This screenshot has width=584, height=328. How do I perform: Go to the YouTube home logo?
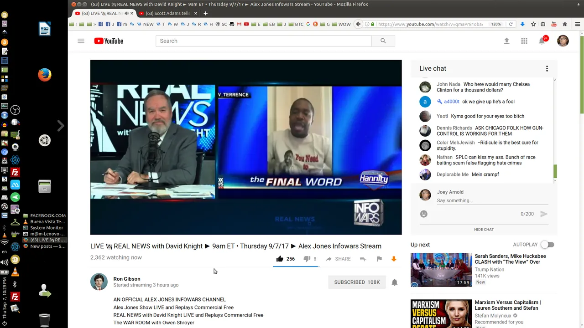(109, 41)
